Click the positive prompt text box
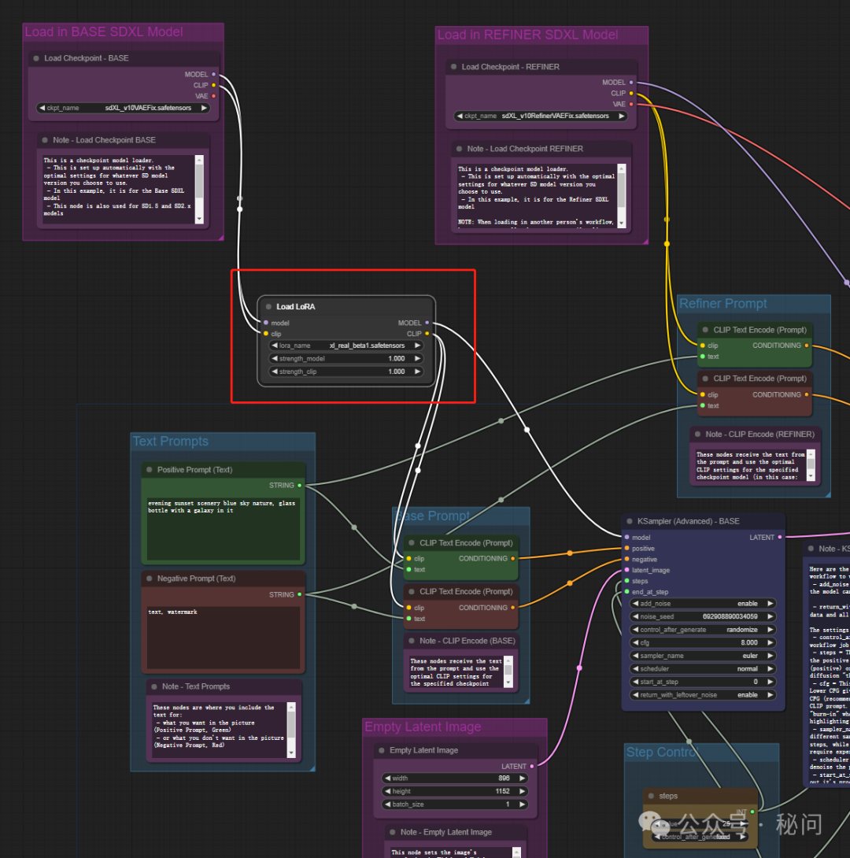The image size is (850, 858). tap(224, 528)
